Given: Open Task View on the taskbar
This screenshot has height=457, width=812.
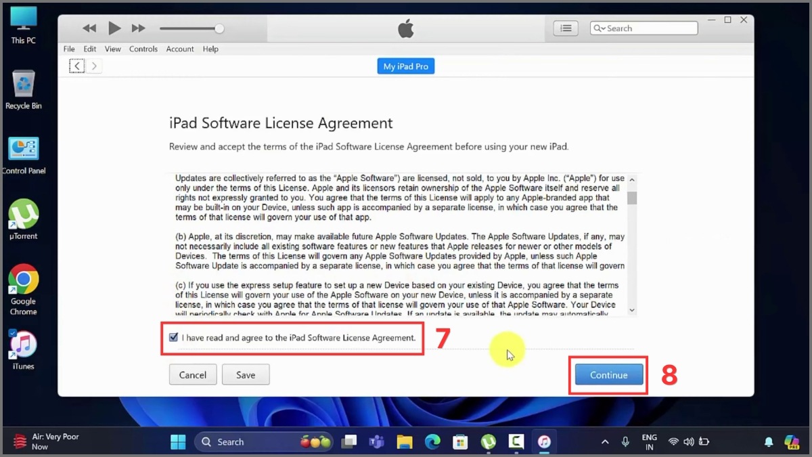Looking at the screenshot, I should point(349,442).
